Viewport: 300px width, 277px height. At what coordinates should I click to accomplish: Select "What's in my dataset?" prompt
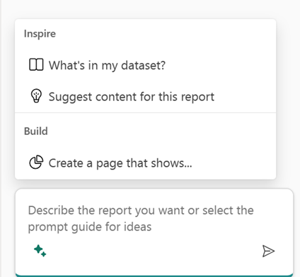point(146,65)
